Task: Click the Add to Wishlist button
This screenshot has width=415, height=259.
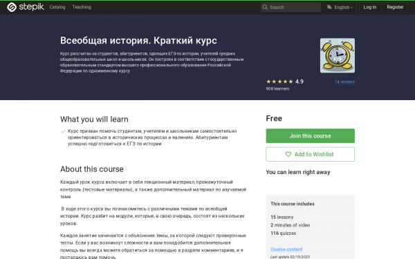Action: [310, 154]
